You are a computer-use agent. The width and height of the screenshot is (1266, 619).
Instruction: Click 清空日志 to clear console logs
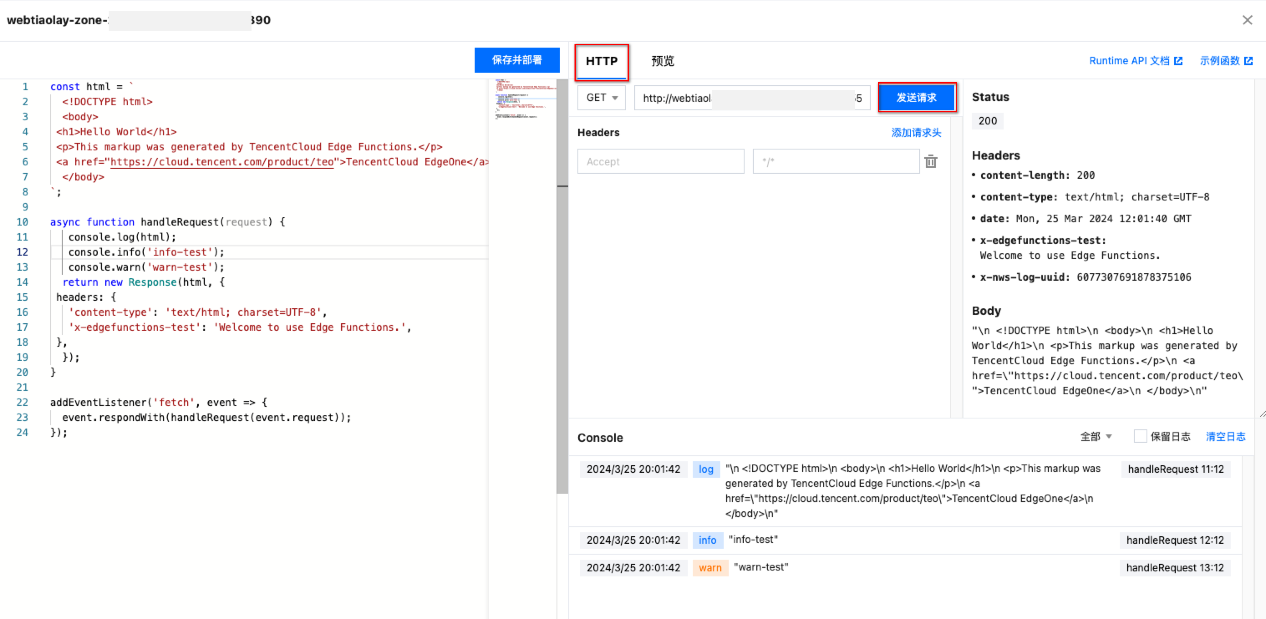(1225, 437)
